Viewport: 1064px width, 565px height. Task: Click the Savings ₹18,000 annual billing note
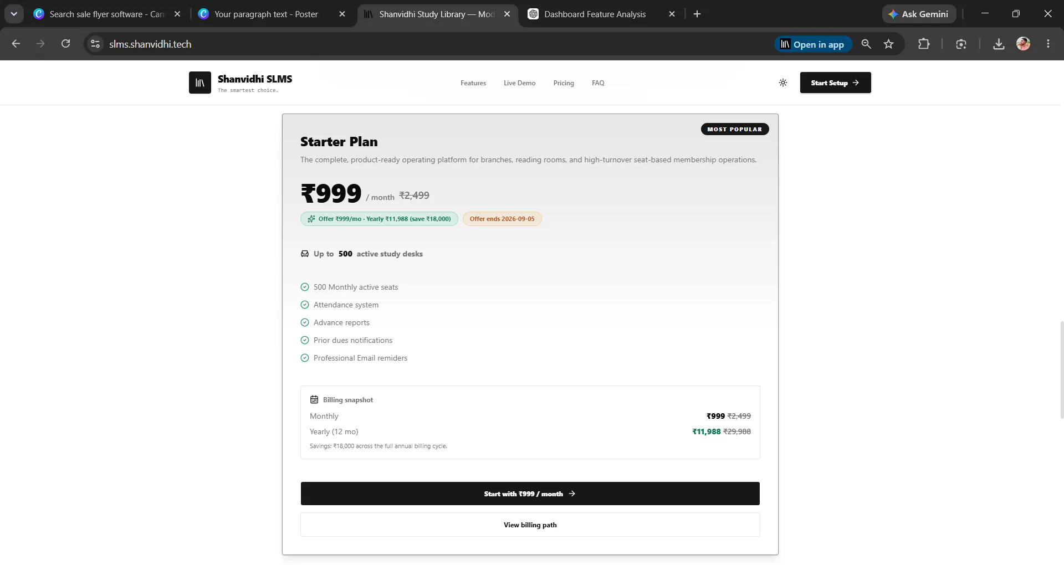378,446
